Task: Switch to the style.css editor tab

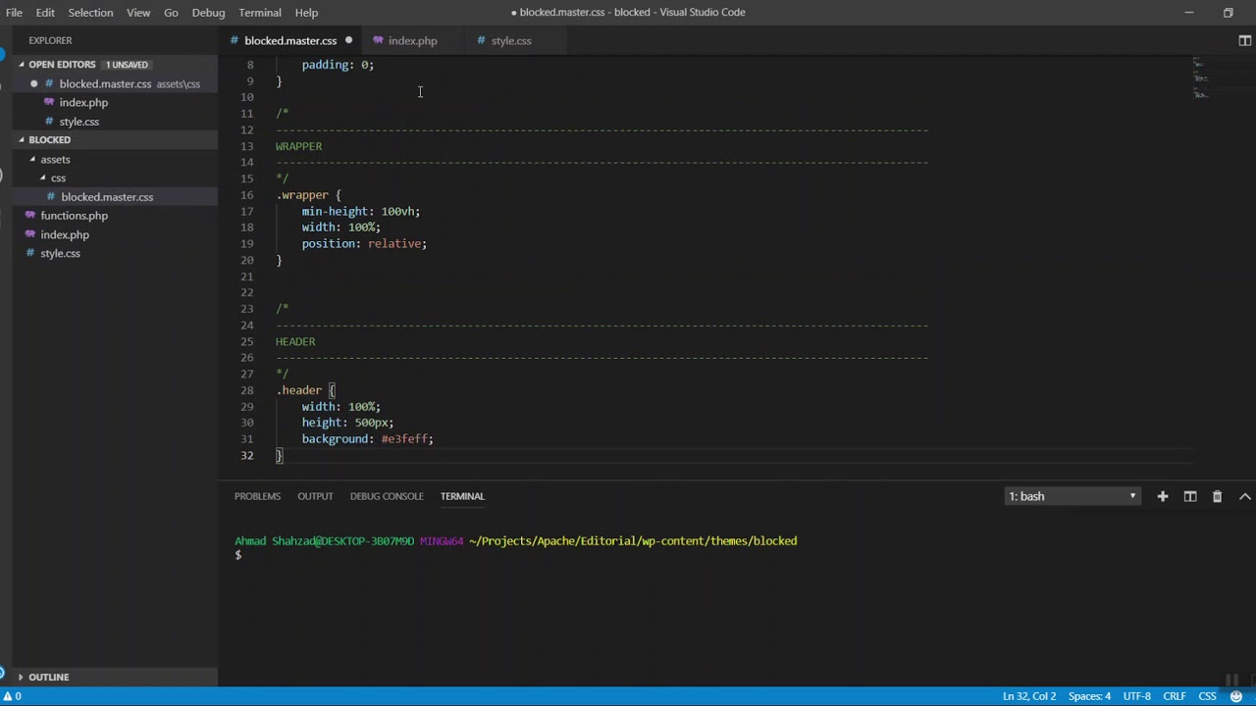Action: [x=511, y=40]
